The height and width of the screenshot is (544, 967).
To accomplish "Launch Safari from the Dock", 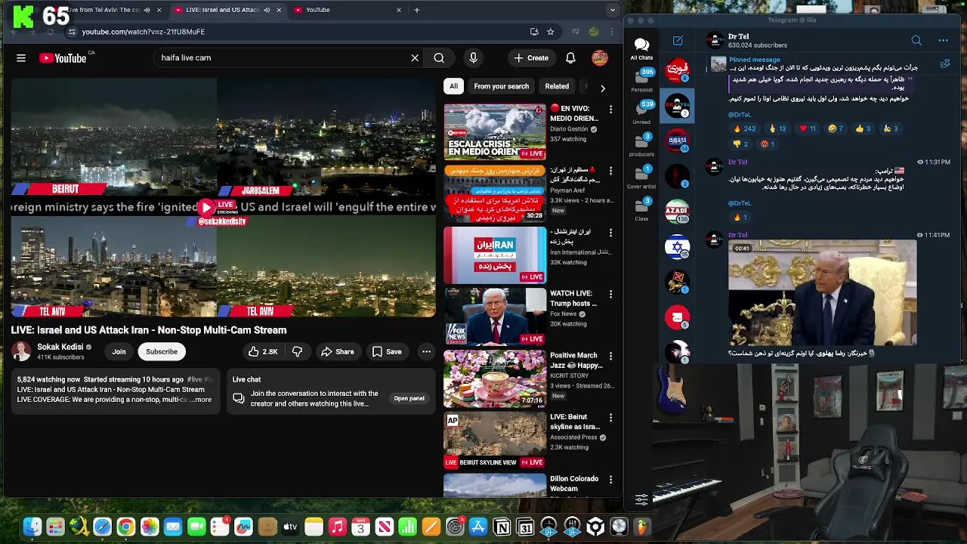I will 102,527.
